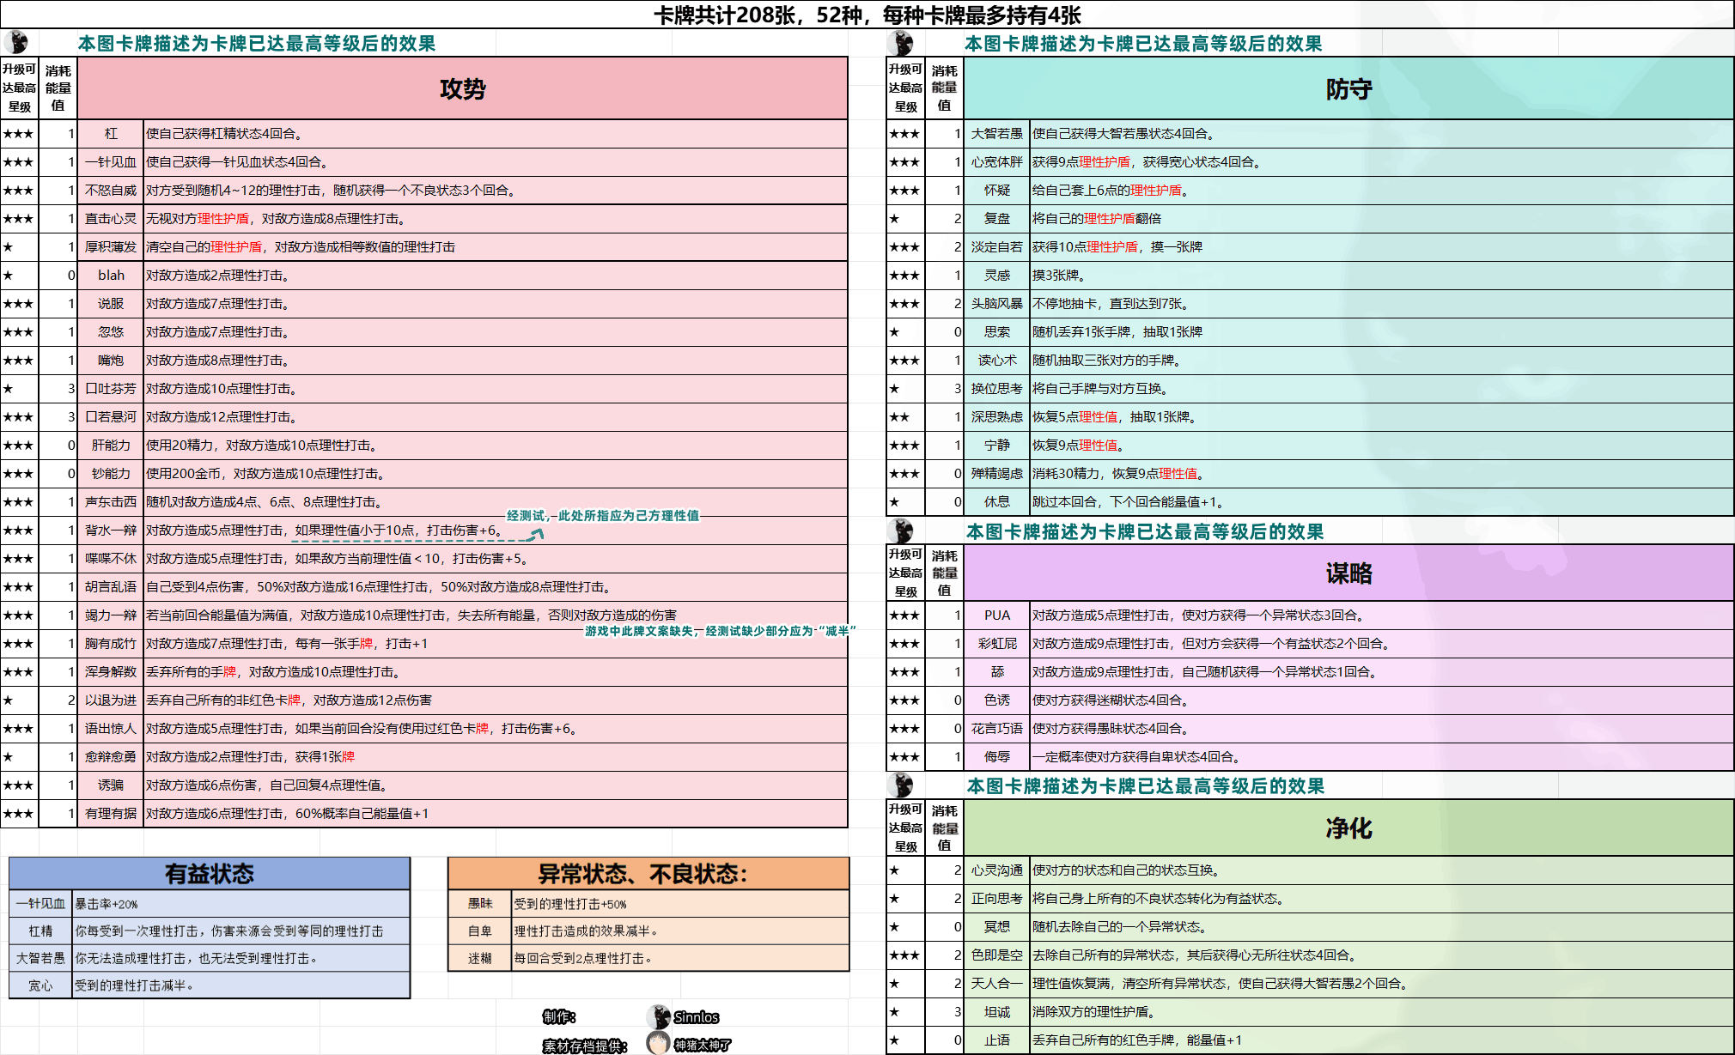Click 暴击率+20% in the 有益状态 table
The width and height of the screenshot is (1735, 1055).
tap(107, 904)
